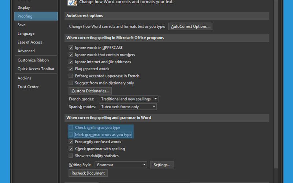Open the French modes dropdown
This screenshot has width=293, height=183.
pyautogui.click(x=129, y=99)
